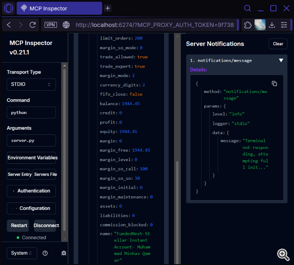Click the zoom magnifier icon at bottom right
This screenshot has height=265, width=294.
(x=283, y=254)
